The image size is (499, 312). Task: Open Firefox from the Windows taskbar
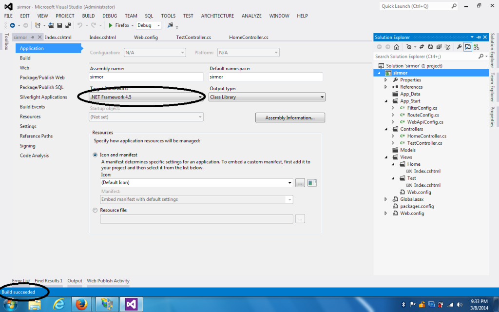(x=81, y=304)
